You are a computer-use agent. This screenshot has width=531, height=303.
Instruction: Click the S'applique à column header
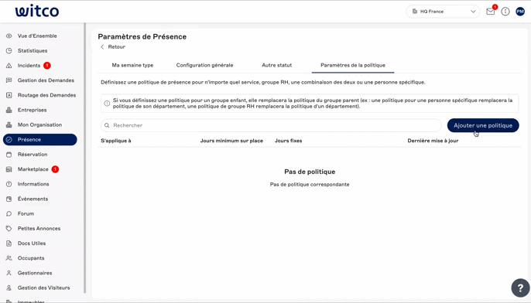click(x=116, y=141)
